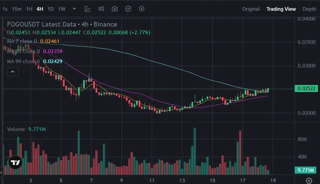Viewport: 320px width, 184px height.
Task: Click the MA 25 close indicator label
Action: point(24,51)
